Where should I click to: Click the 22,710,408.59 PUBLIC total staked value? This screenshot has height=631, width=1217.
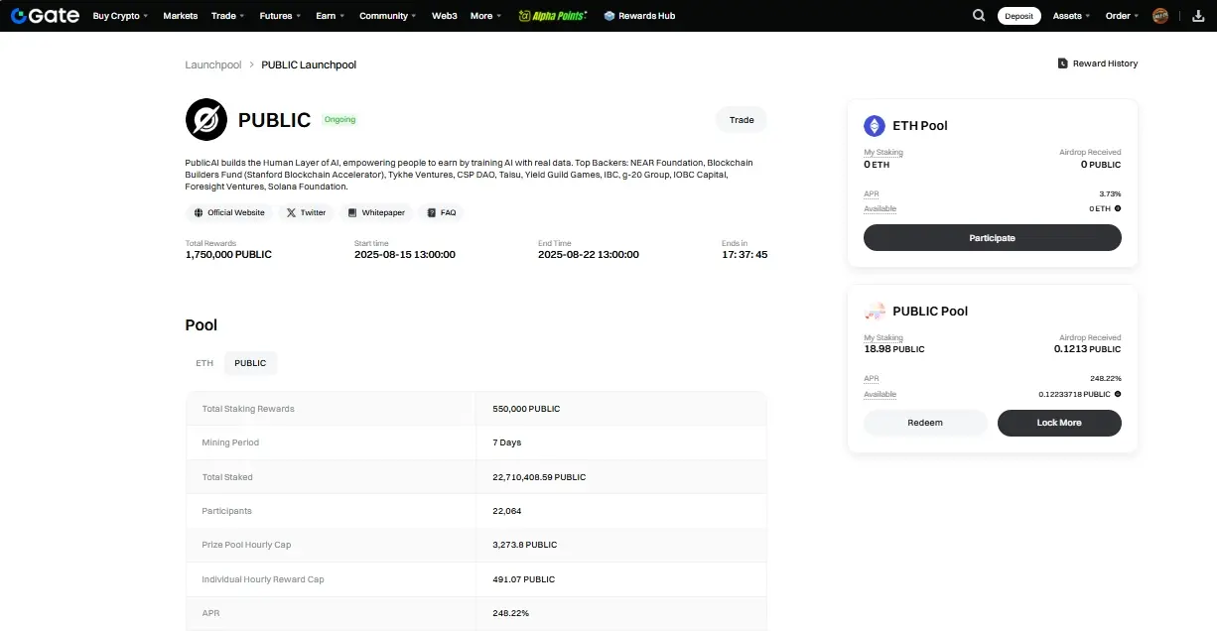click(x=539, y=477)
